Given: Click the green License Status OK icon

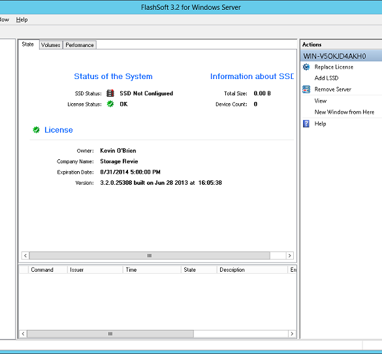Looking at the screenshot, I should (x=110, y=104).
